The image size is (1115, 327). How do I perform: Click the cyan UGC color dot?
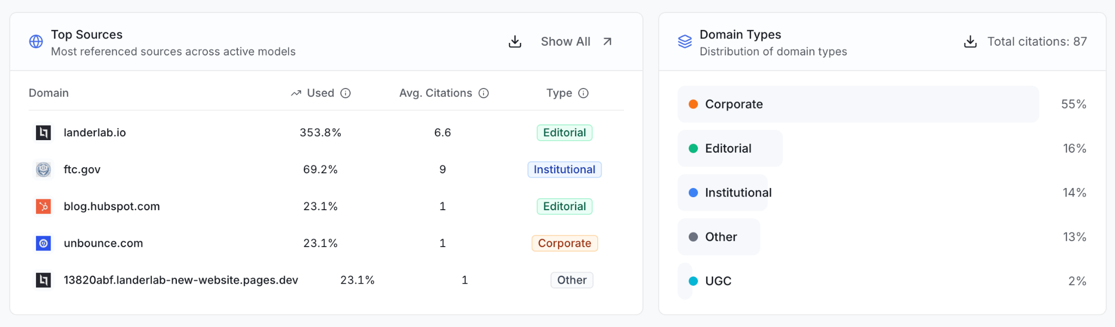pyautogui.click(x=693, y=281)
